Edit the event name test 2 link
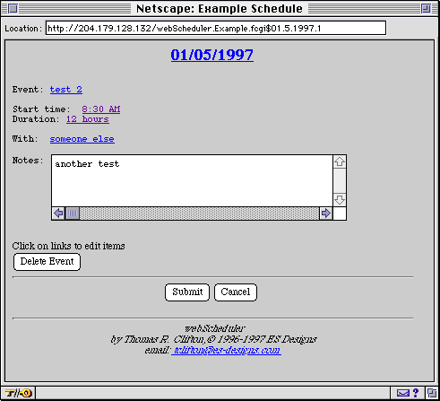Image resolution: width=440 pixels, height=401 pixels. point(66,90)
